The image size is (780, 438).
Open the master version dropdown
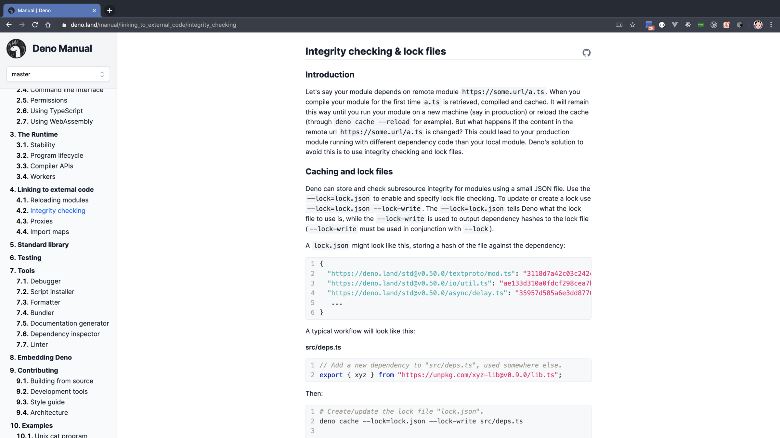point(58,74)
